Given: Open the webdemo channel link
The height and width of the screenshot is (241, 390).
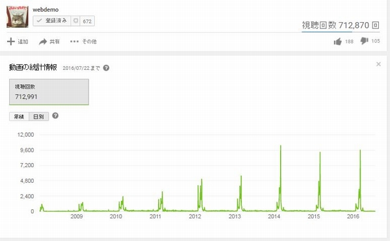Looking at the screenshot, I should click(45, 10).
